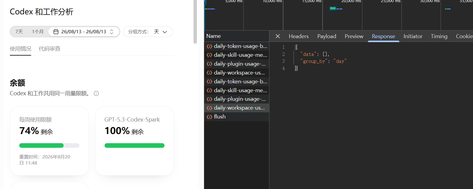This screenshot has width=473, height=189.
Task: Click the 74% 剩余 value
Action: 36,131
